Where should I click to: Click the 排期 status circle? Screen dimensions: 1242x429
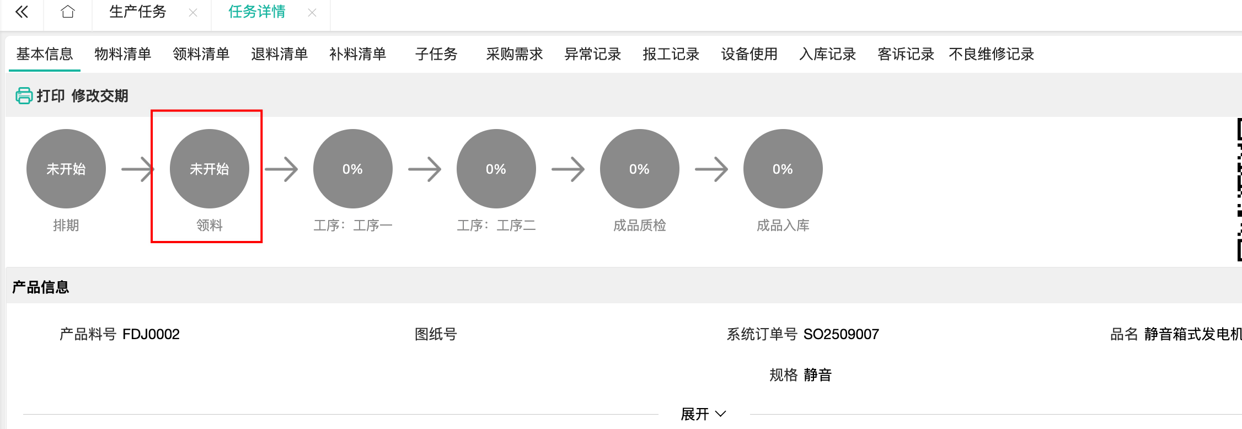(66, 169)
